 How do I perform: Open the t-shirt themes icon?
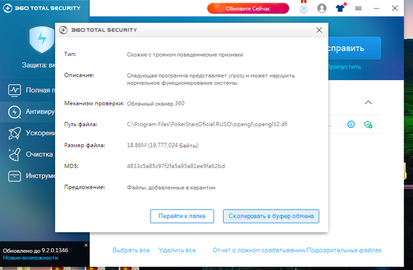tap(340, 8)
